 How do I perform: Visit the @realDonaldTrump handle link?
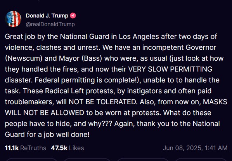(x=50, y=24)
